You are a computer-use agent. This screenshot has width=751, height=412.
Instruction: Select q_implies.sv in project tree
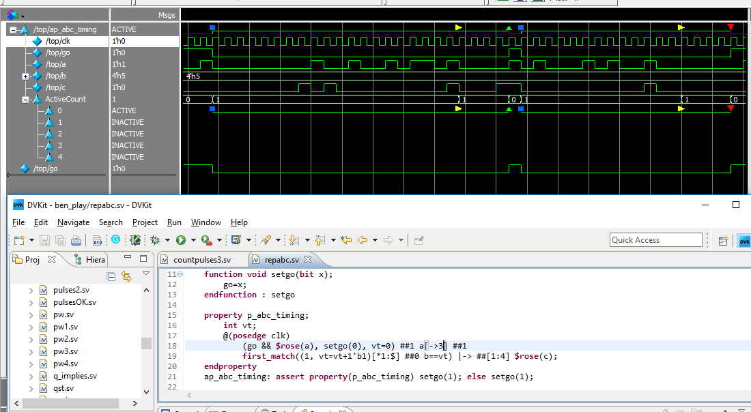coord(74,376)
